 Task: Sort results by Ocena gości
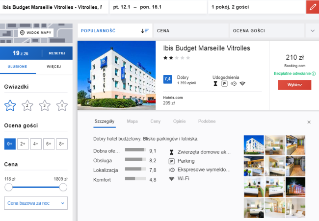249,31
